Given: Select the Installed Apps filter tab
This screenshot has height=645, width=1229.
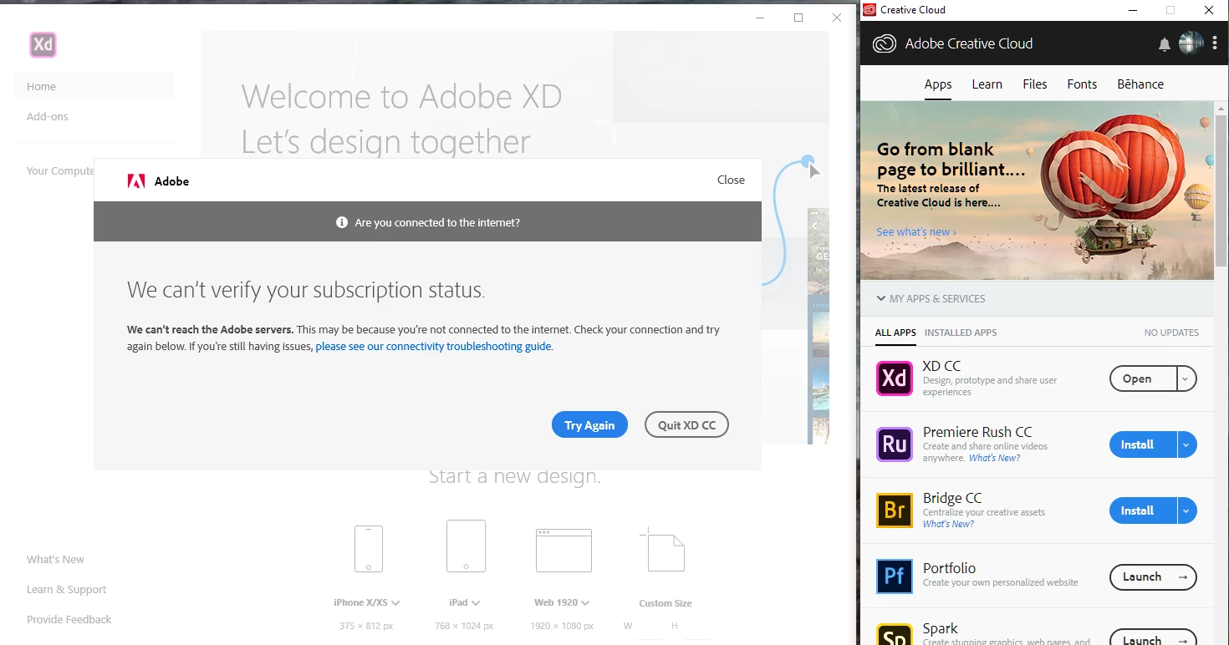Looking at the screenshot, I should coord(961,333).
